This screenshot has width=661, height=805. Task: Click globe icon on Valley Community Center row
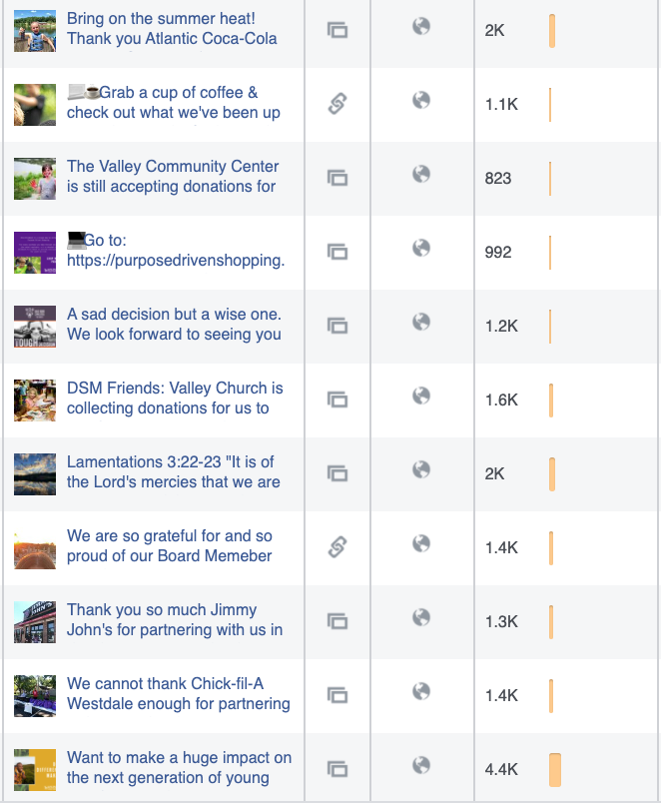point(420,174)
